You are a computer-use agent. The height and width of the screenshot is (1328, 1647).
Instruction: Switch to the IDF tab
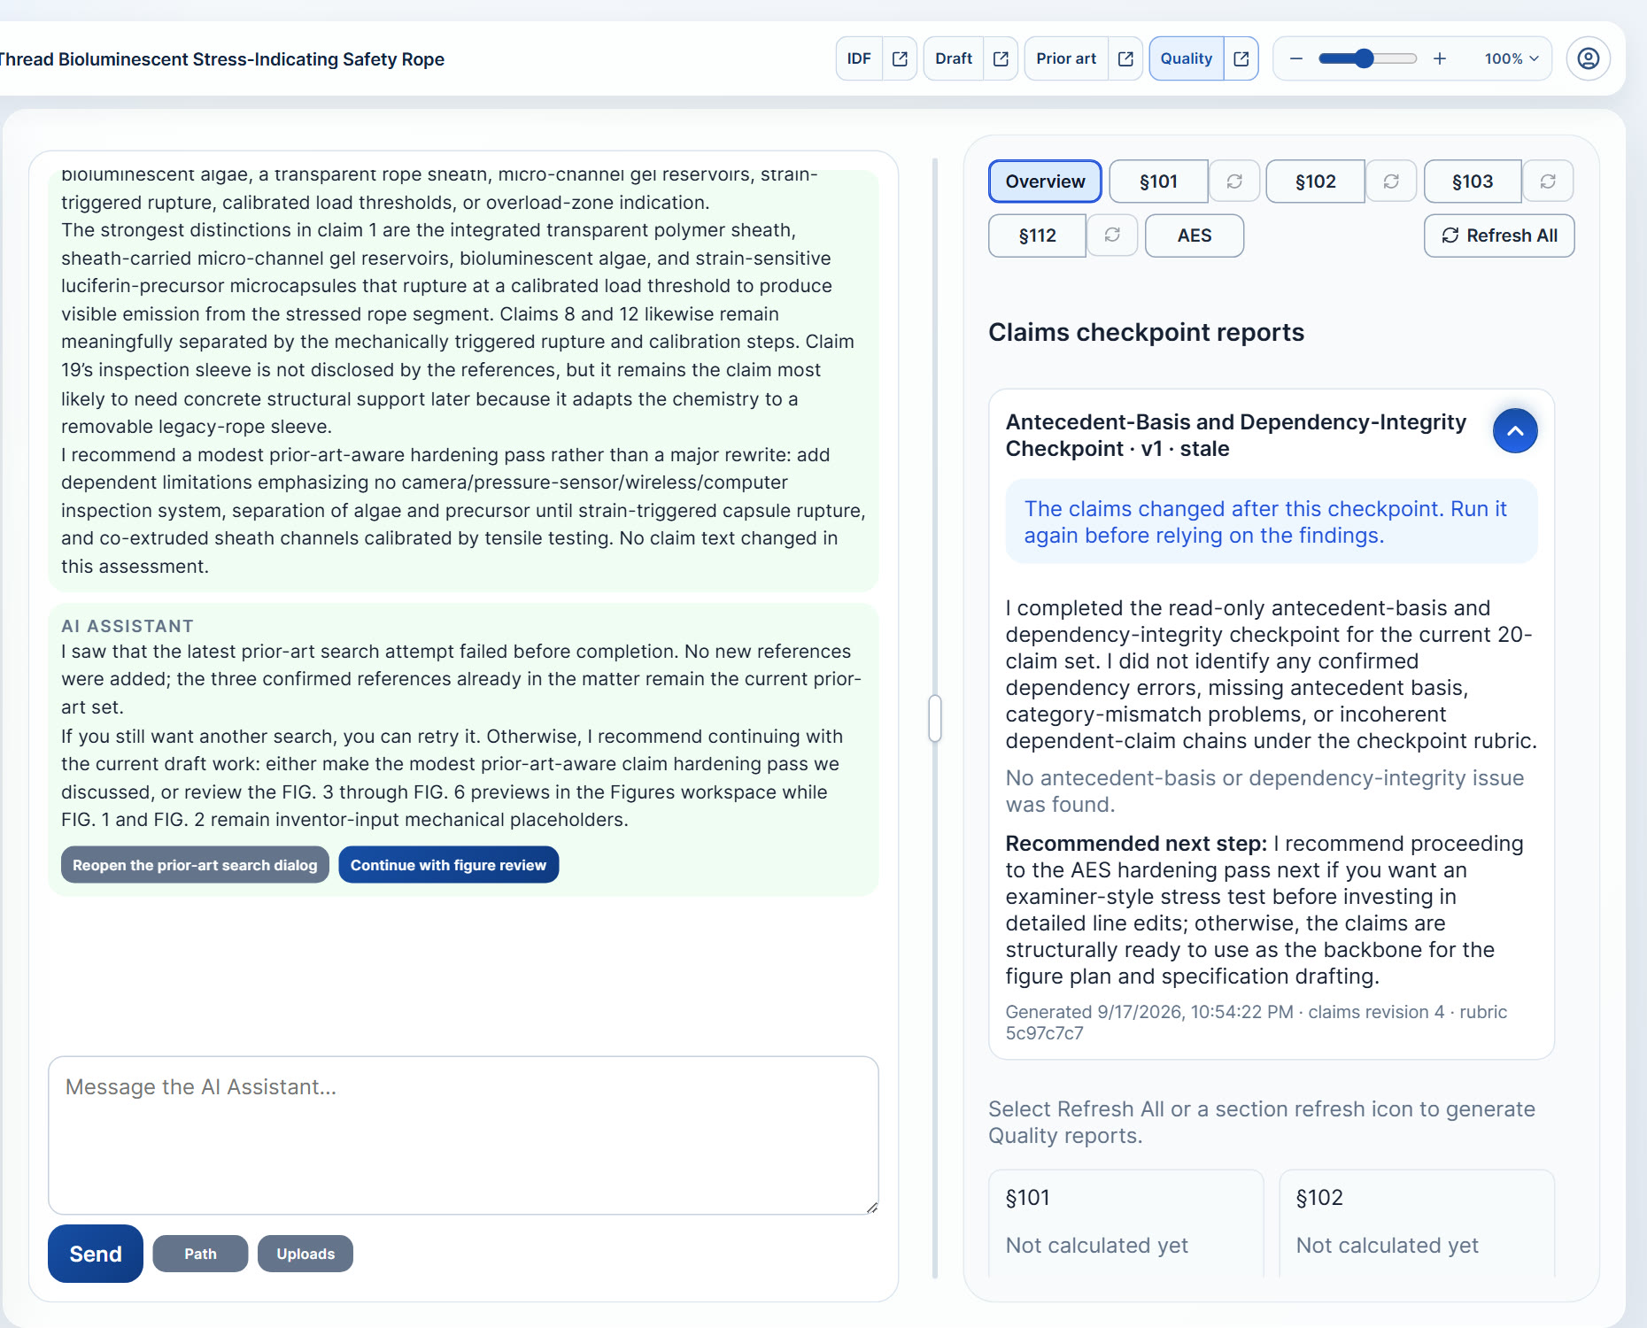(859, 58)
